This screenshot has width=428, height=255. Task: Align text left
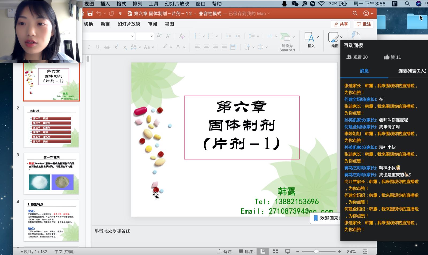tap(197, 47)
